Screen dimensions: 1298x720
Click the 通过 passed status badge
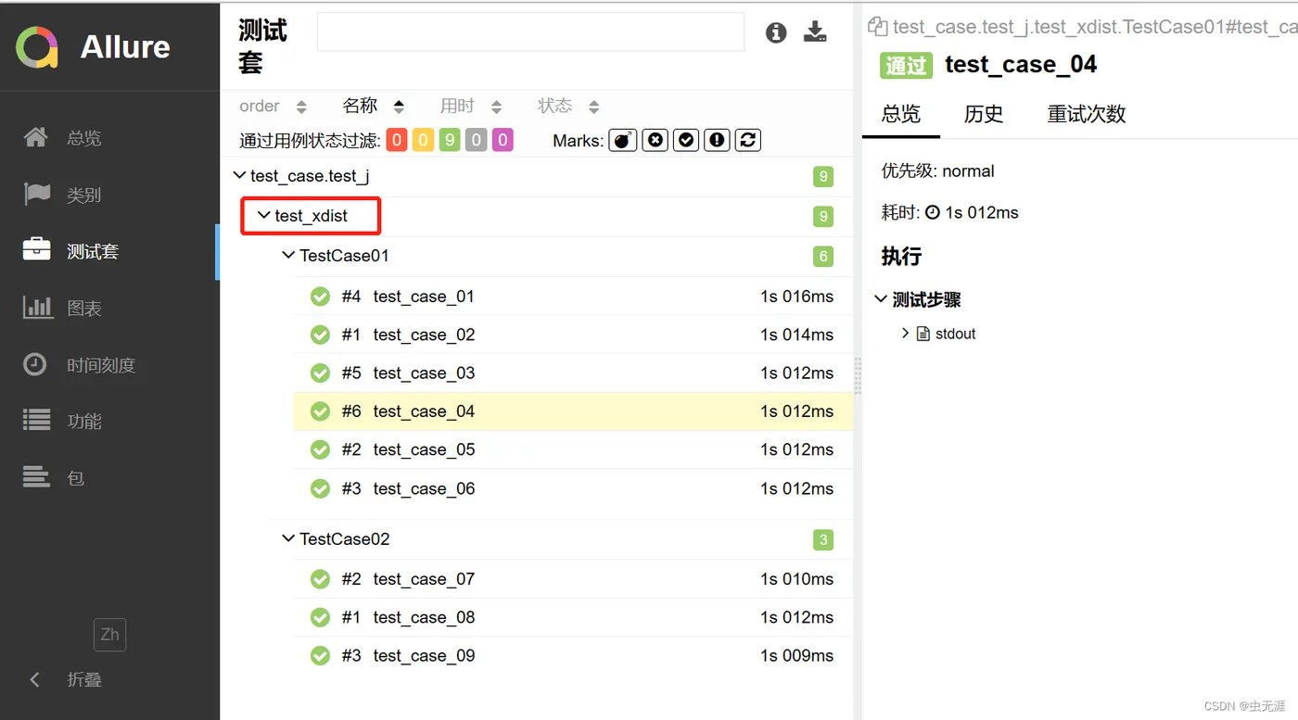(906, 65)
